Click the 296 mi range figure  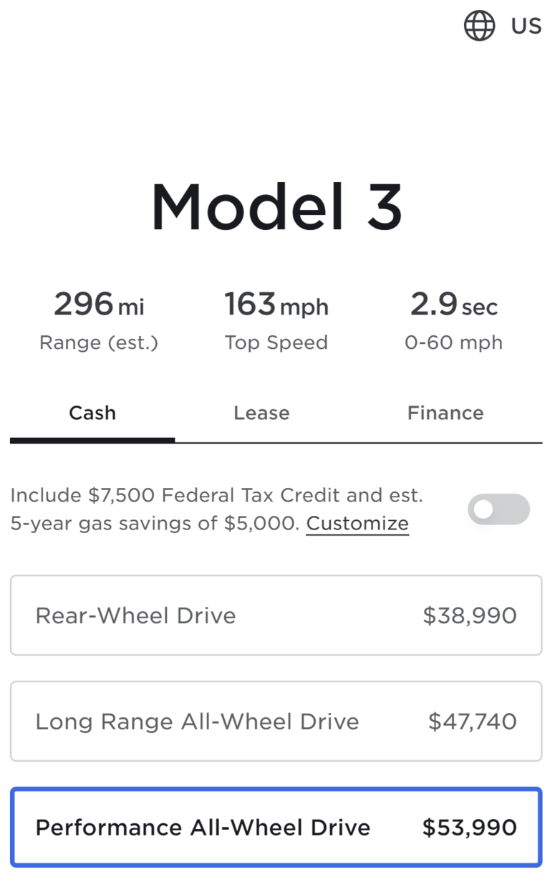tap(99, 305)
